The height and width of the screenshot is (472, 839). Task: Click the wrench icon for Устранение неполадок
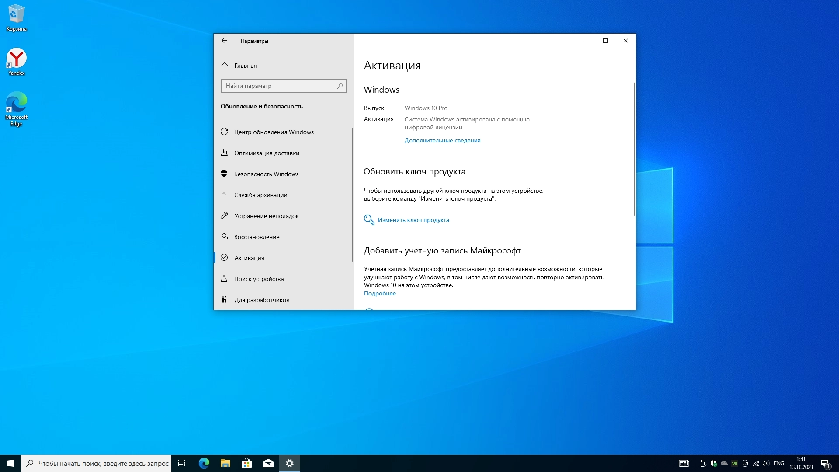(x=224, y=215)
